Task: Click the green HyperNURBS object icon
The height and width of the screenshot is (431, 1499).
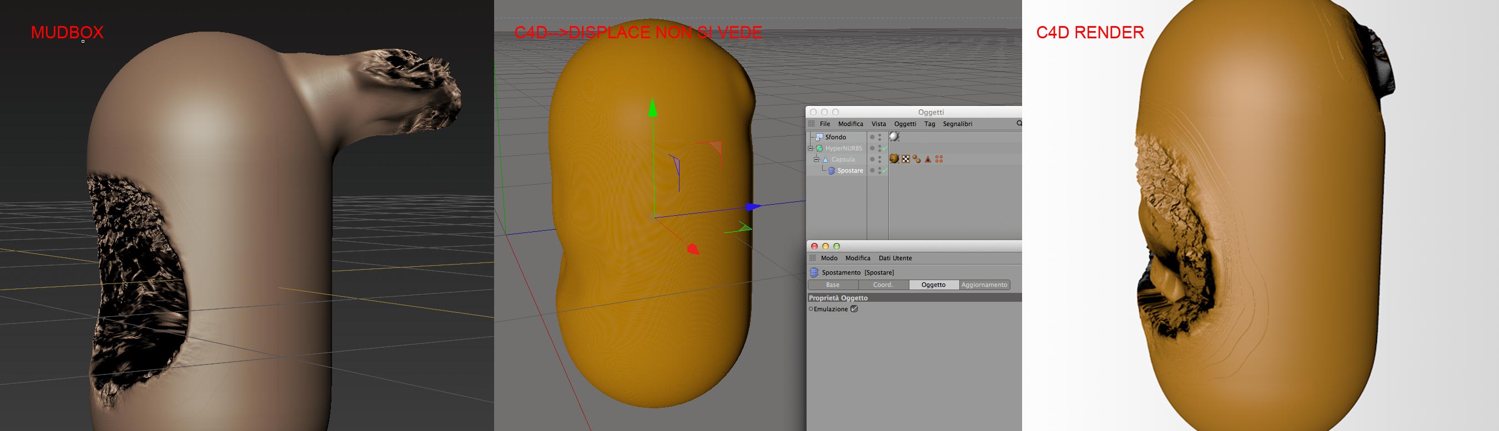Action: pos(819,148)
